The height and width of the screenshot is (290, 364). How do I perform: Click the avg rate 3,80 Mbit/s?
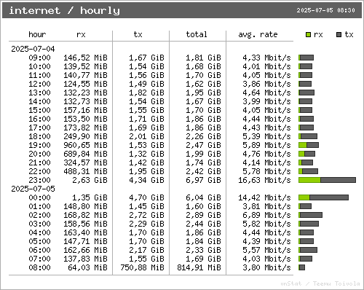266,267
